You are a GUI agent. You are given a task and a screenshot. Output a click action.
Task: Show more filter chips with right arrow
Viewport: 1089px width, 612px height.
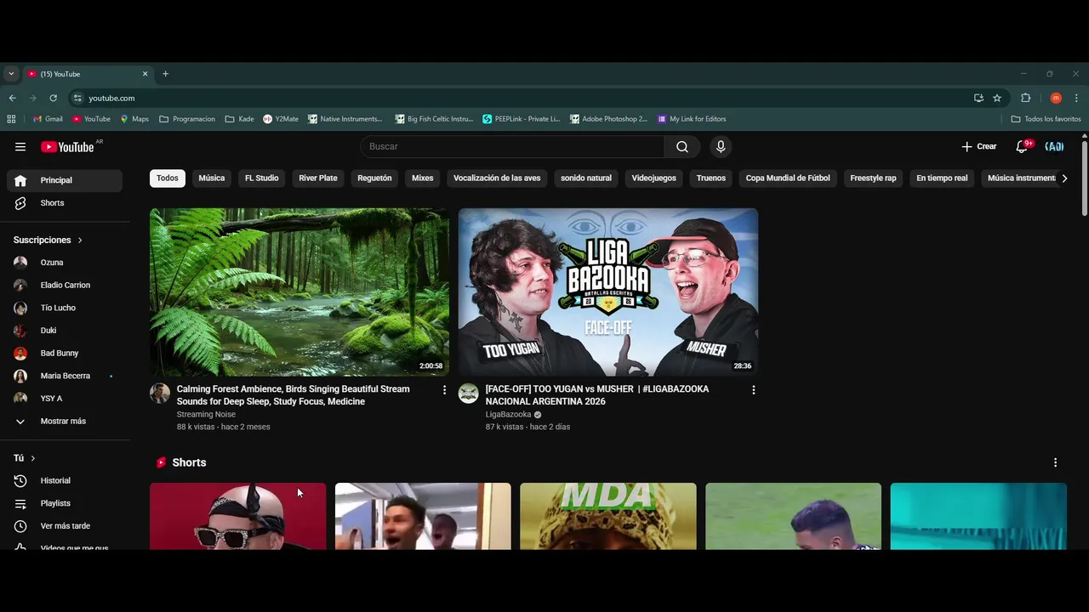pos(1064,178)
